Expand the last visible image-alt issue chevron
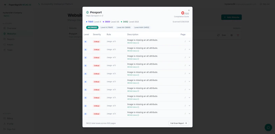Viewport: 275px width, 134px height. [x=189, y=113]
